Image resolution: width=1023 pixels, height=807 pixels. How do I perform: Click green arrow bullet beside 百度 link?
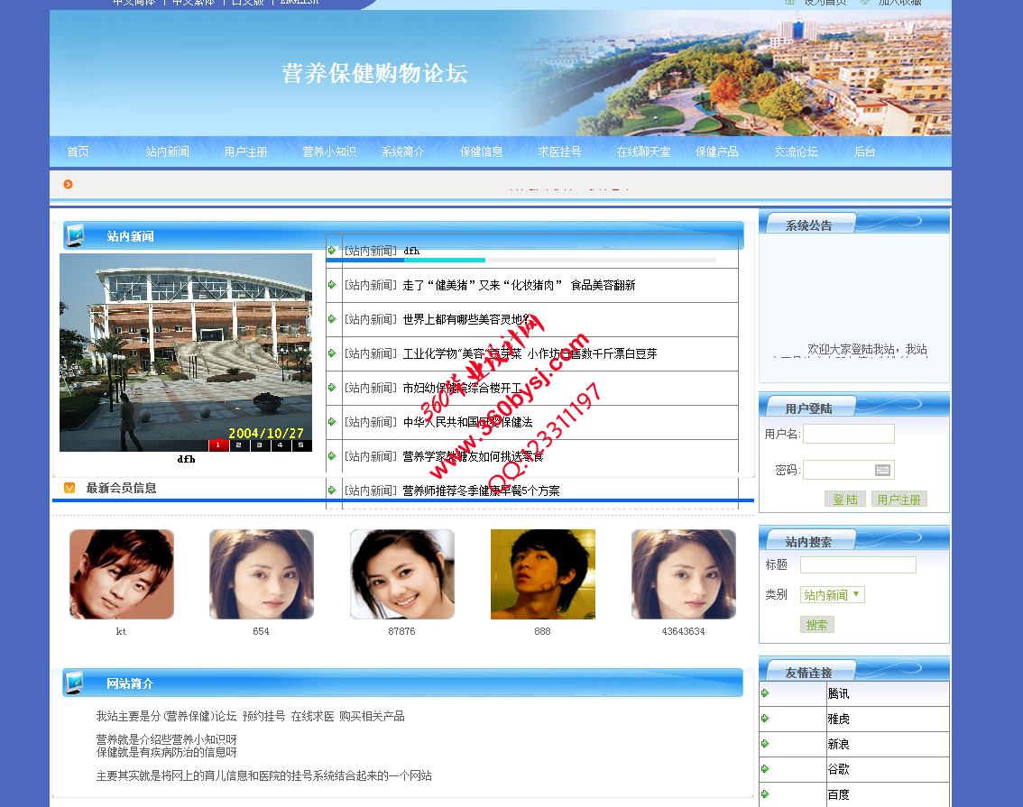765,794
